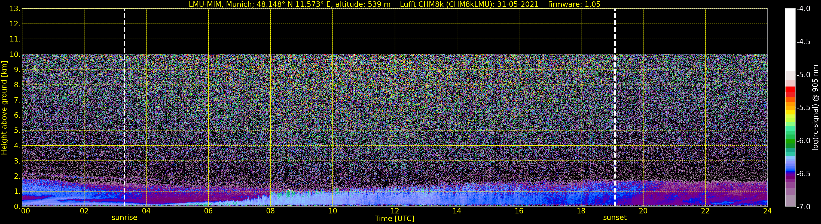821x224 pixels.
Task: Click the "Time [UTC]" axis label
Action: (x=395, y=219)
